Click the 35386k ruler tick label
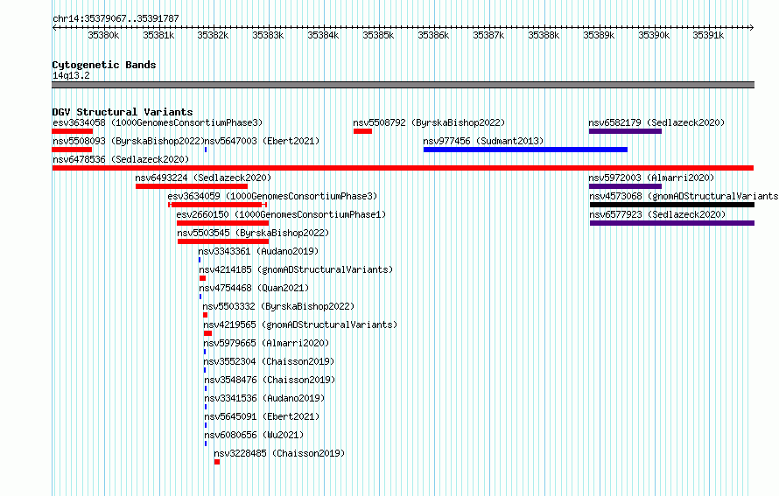Screen dimensions: 779x496 [x=433, y=35]
